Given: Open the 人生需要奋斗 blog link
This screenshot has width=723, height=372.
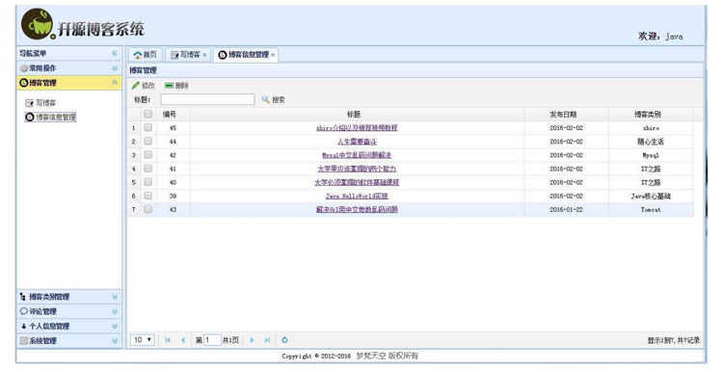Looking at the screenshot, I should [x=357, y=142].
